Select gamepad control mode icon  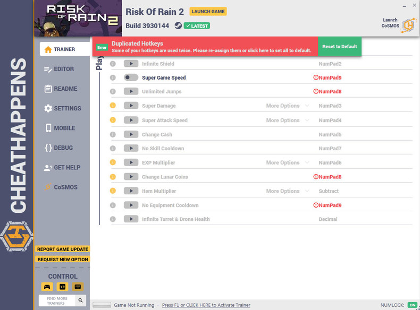(47, 287)
